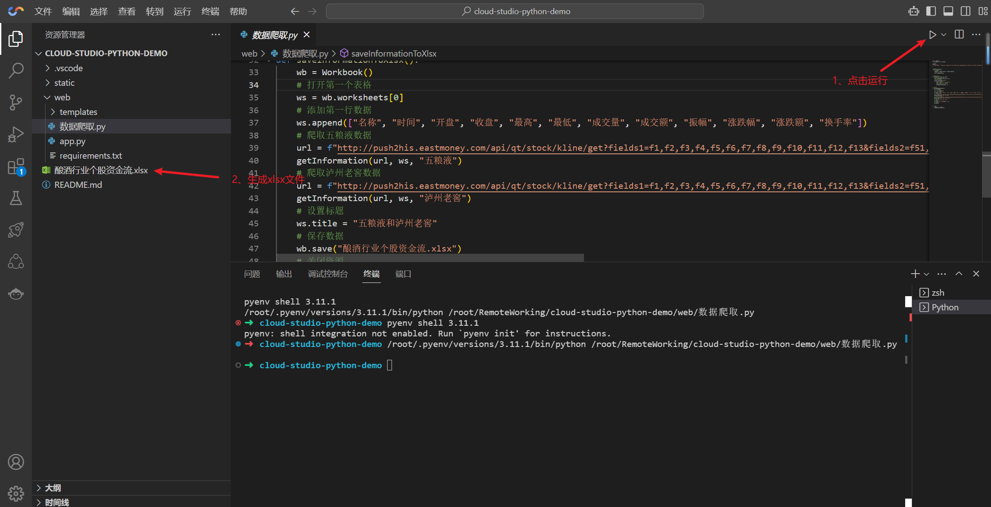
Task: Open the explorer views and more actions menu
Action: click(x=215, y=35)
